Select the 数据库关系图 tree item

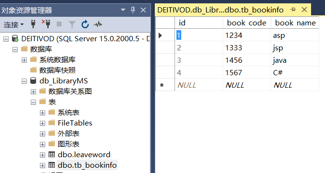point(70,92)
